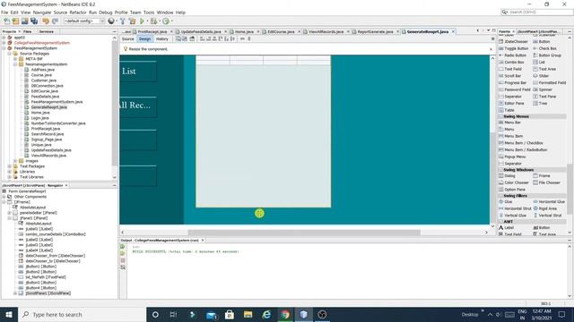Viewport: 574px width, 322px height.
Task: Switch to the Files panel tab
Action: (28, 32)
